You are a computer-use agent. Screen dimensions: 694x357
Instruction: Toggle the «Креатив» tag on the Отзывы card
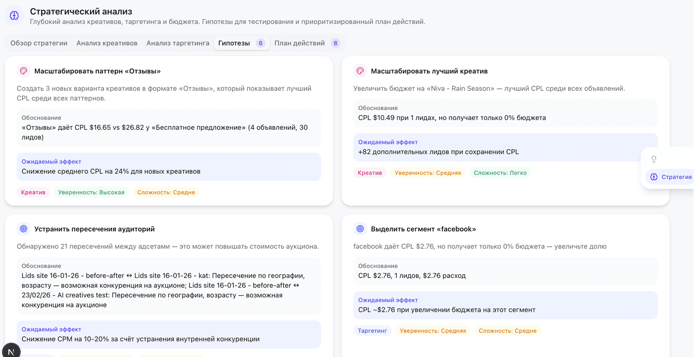click(x=33, y=192)
